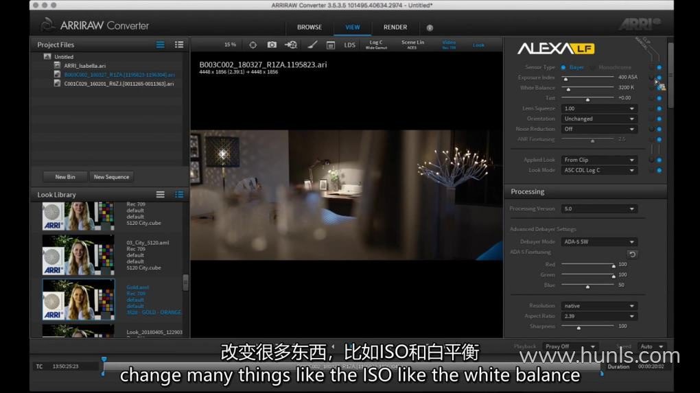Open the Orientation dropdown showing Unchanged
The width and height of the screenshot is (700, 393).
pos(598,119)
